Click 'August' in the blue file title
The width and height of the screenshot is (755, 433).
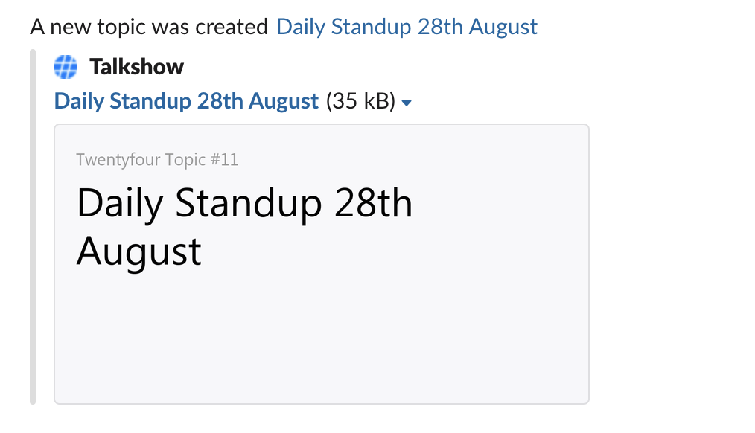pos(284,101)
